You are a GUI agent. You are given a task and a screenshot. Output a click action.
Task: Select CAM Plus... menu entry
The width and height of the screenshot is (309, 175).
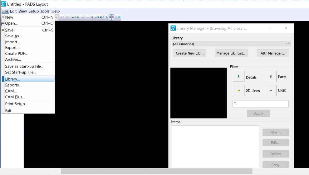[x=28, y=97]
